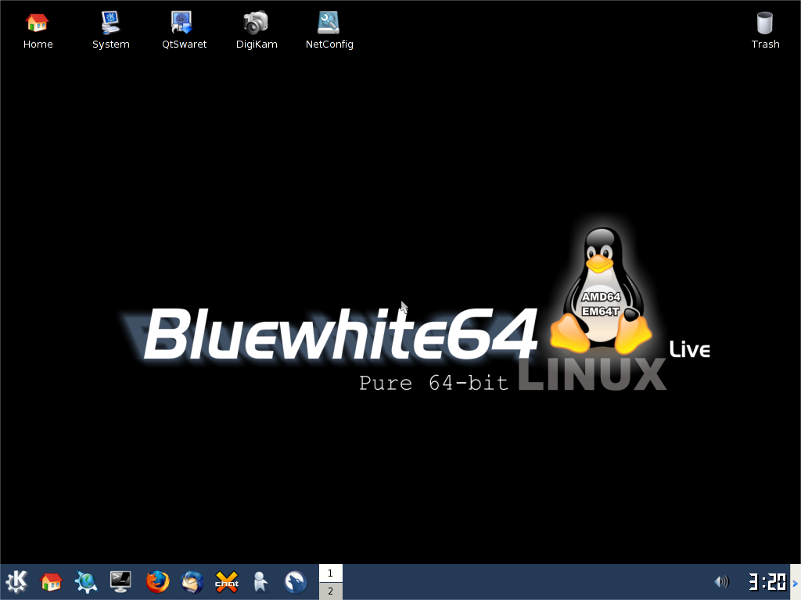
Task: Launch QtSwaret from the desktop
Action: click(x=184, y=30)
